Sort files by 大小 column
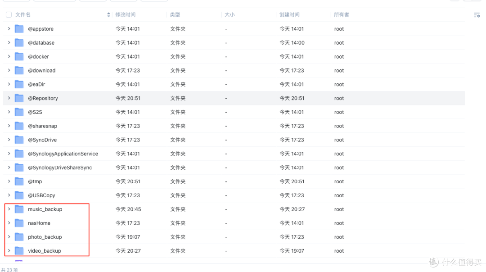This screenshot has width=486, height=272. (x=229, y=14)
